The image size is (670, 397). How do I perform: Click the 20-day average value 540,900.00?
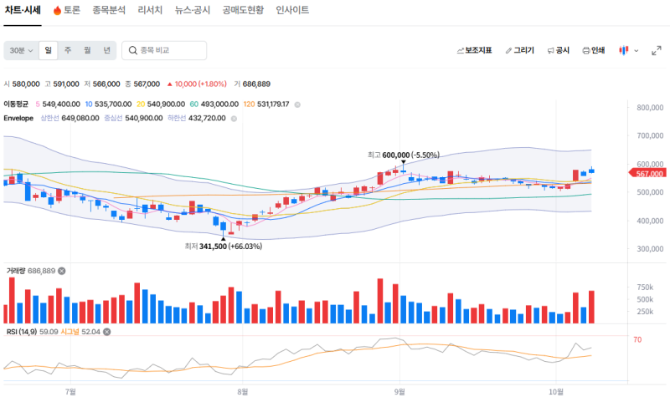166,104
